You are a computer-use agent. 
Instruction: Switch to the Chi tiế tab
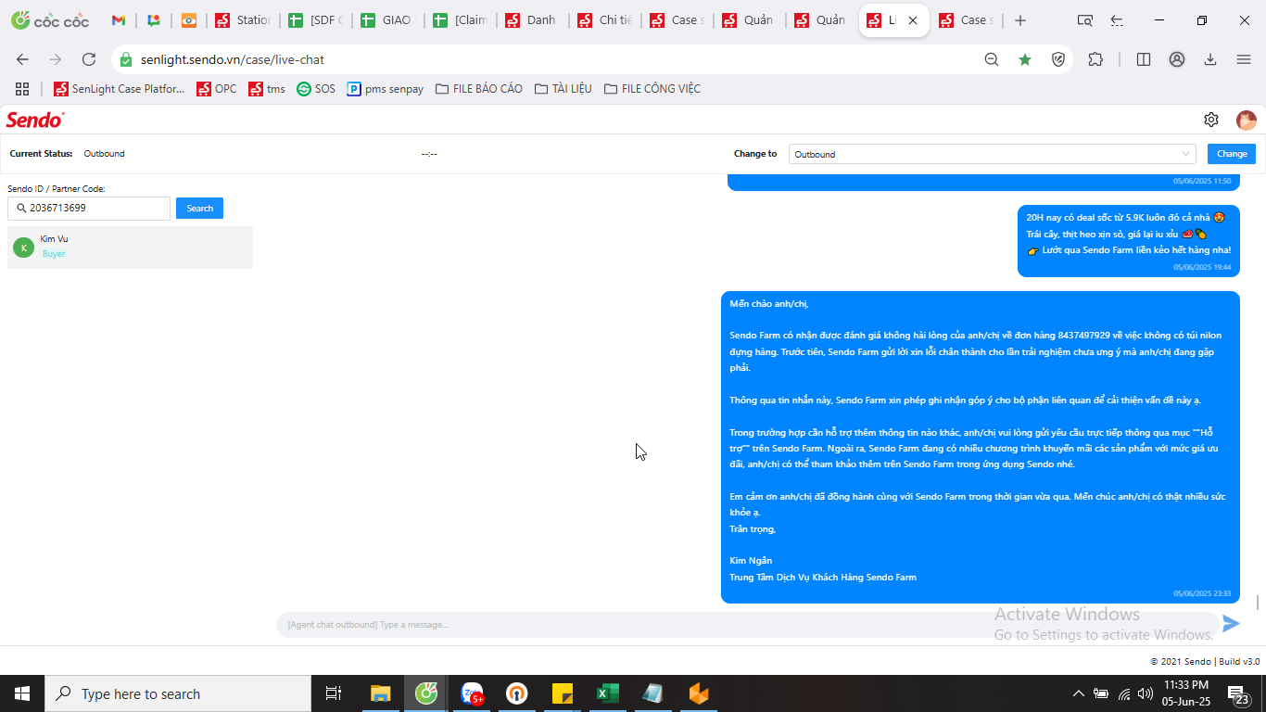pyautogui.click(x=604, y=20)
